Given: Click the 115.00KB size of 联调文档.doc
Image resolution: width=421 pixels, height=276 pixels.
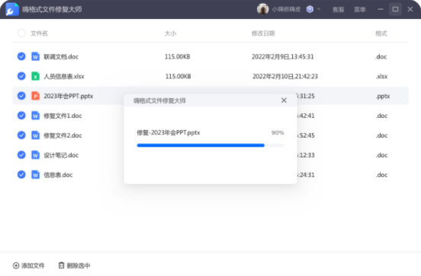Looking at the screenshot, I should (x=178, y=57).
